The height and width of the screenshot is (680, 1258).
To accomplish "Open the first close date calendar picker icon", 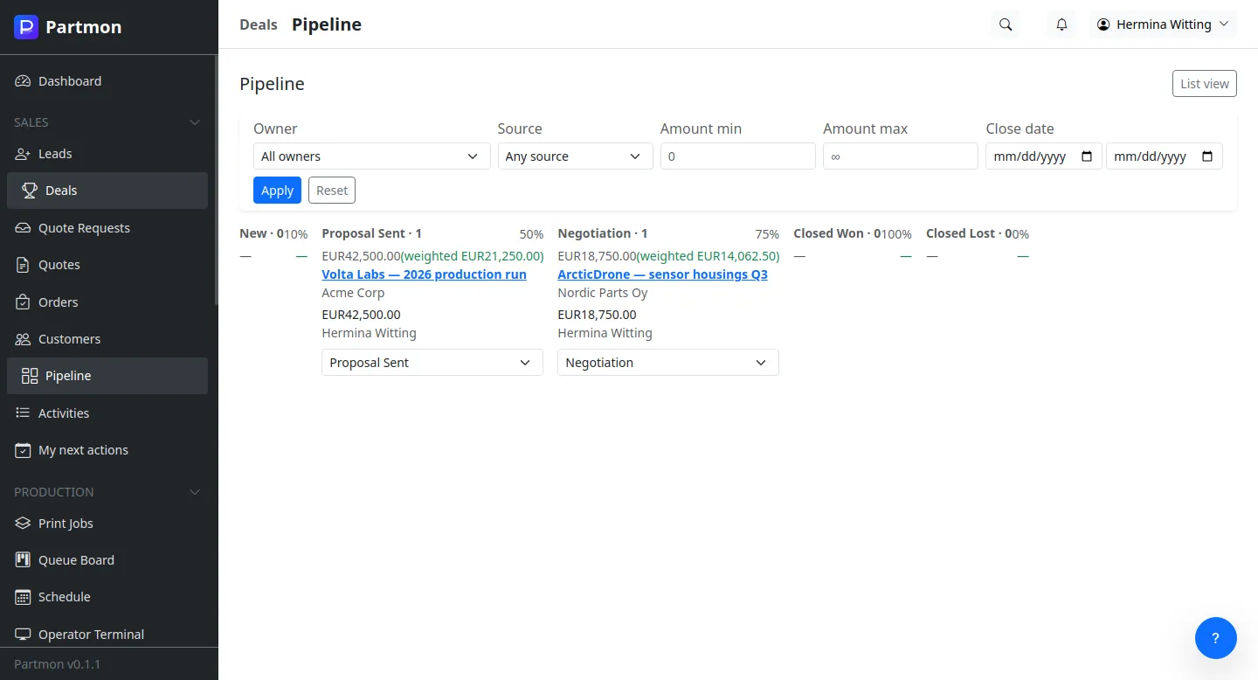I will [1087, 156].
